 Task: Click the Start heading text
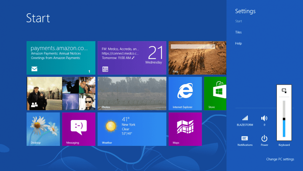tap(38, 18)
